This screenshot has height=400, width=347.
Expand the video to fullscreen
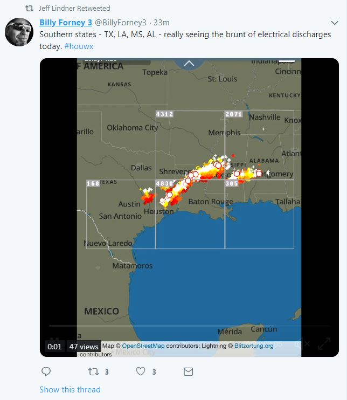324,344
